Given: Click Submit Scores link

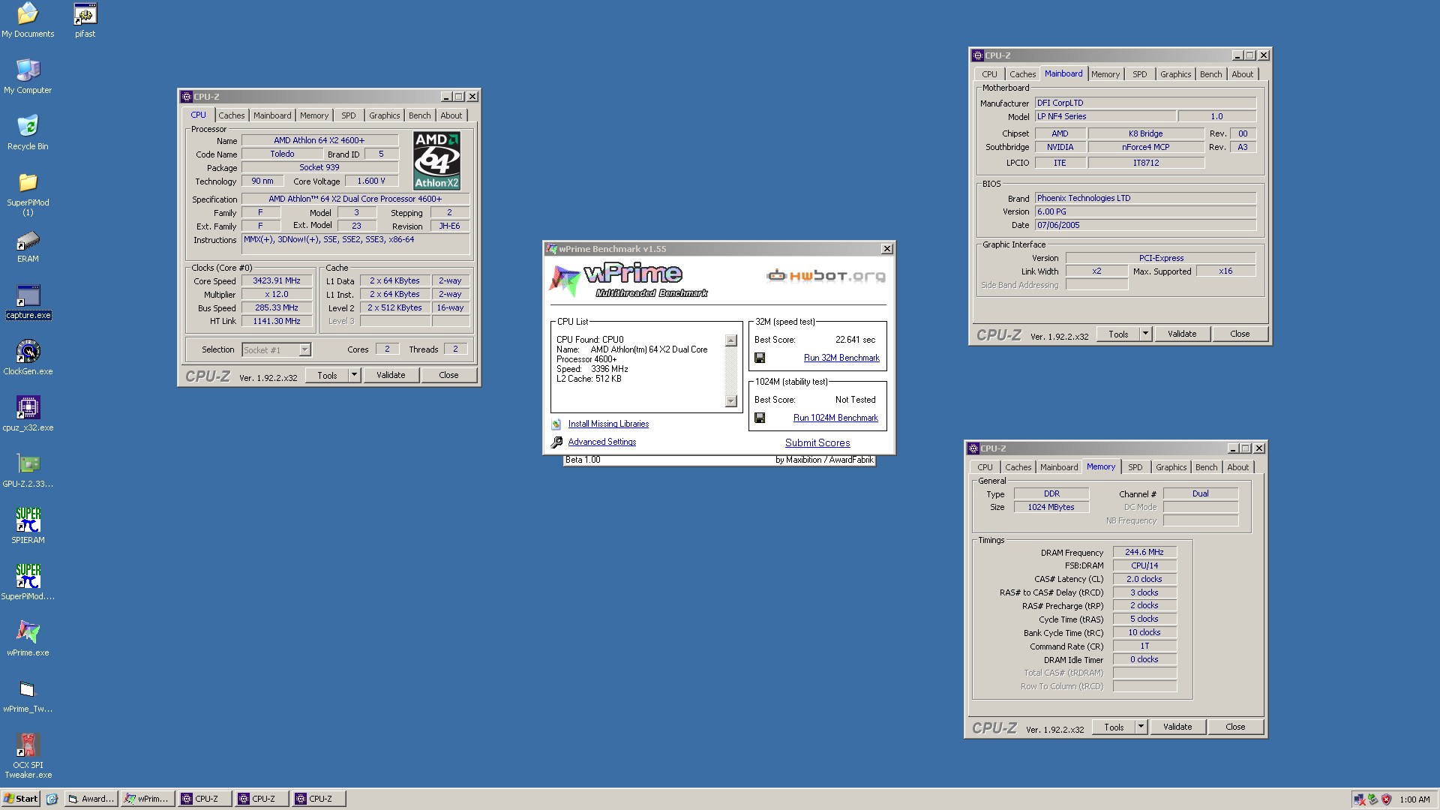Looking at the screenshot, I should (817, 443).
